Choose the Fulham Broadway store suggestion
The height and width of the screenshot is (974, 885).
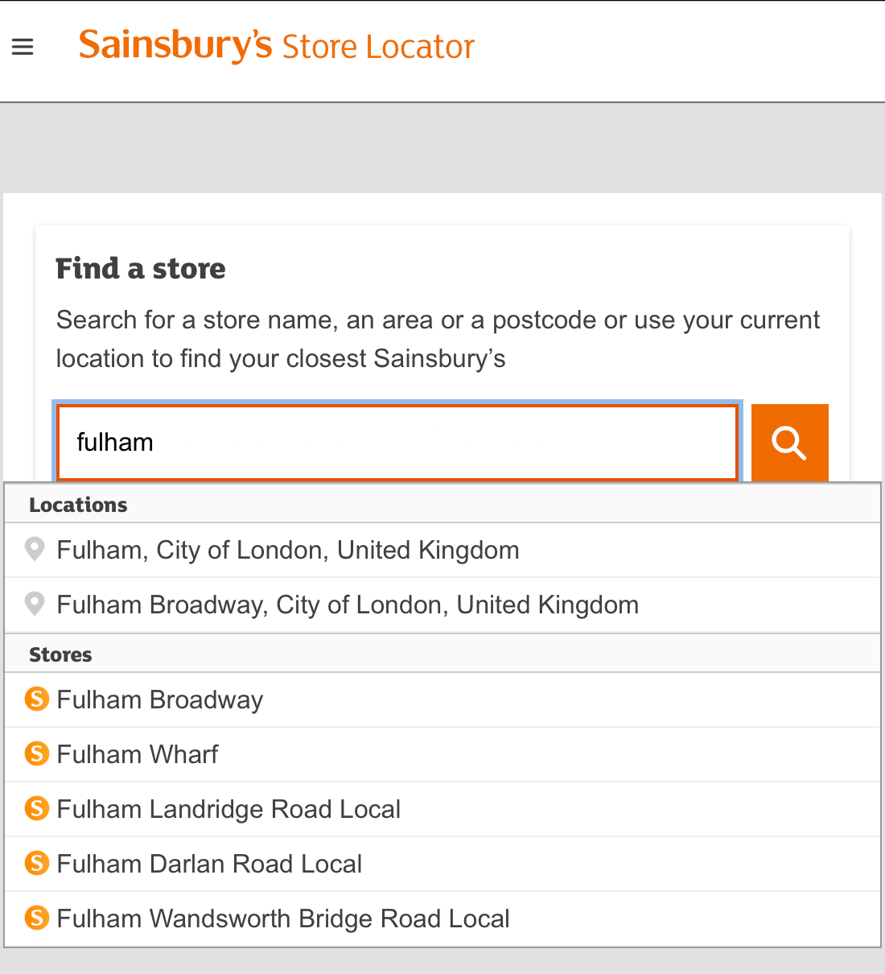(442, 700)
